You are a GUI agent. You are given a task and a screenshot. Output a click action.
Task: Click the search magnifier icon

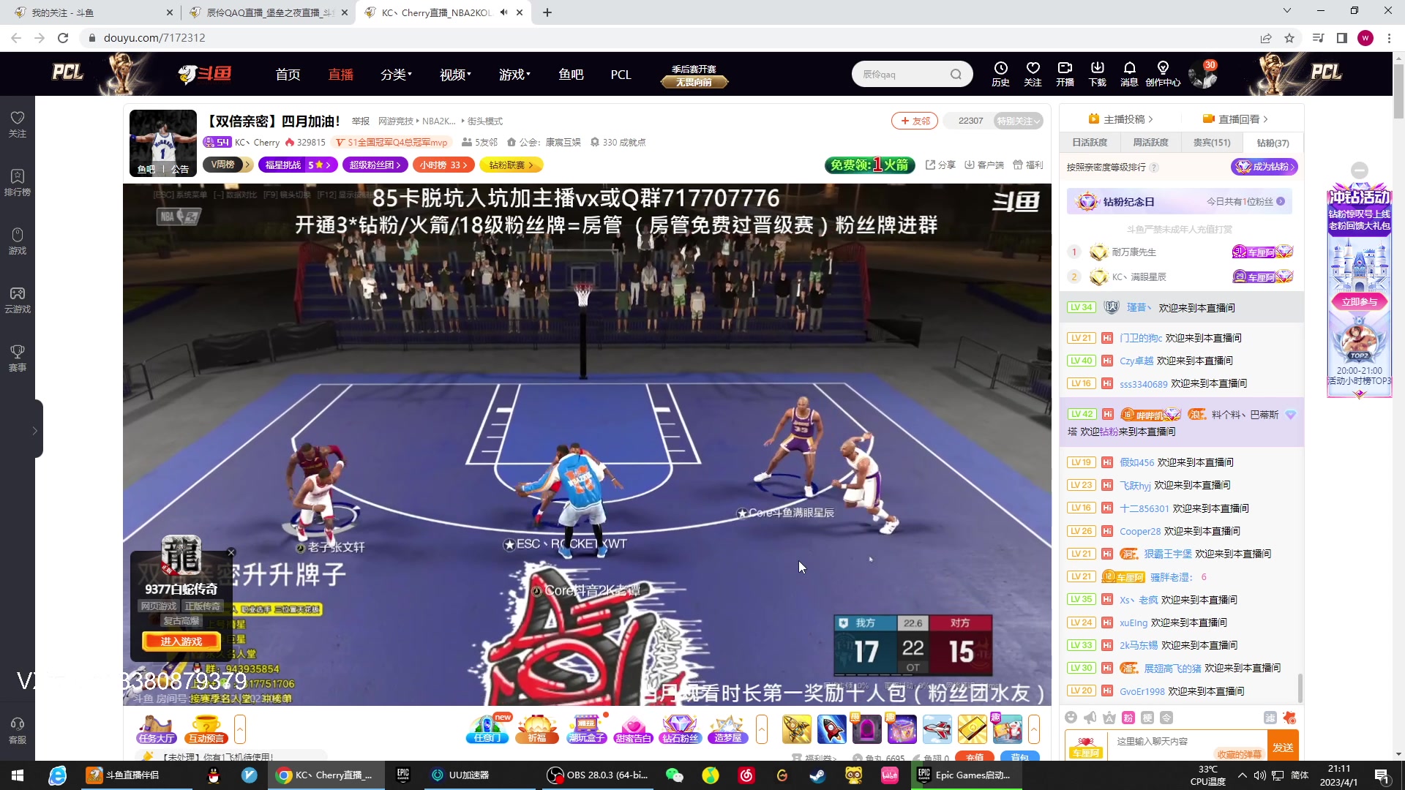point(956,74)
